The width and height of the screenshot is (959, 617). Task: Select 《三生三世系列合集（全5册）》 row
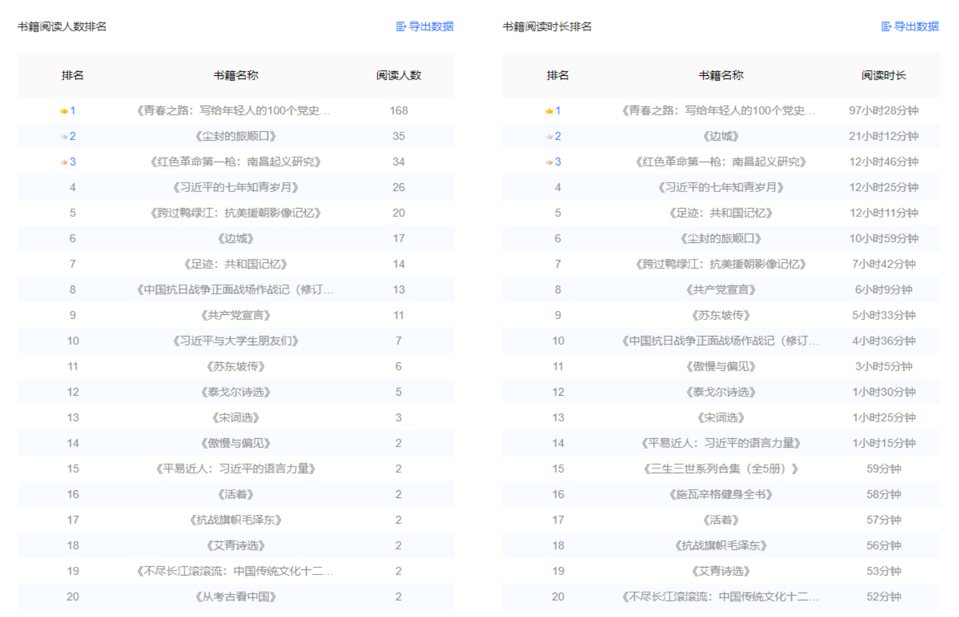tap(721, 469)
